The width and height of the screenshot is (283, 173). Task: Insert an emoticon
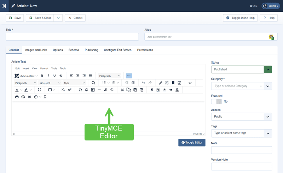(87, 90)
